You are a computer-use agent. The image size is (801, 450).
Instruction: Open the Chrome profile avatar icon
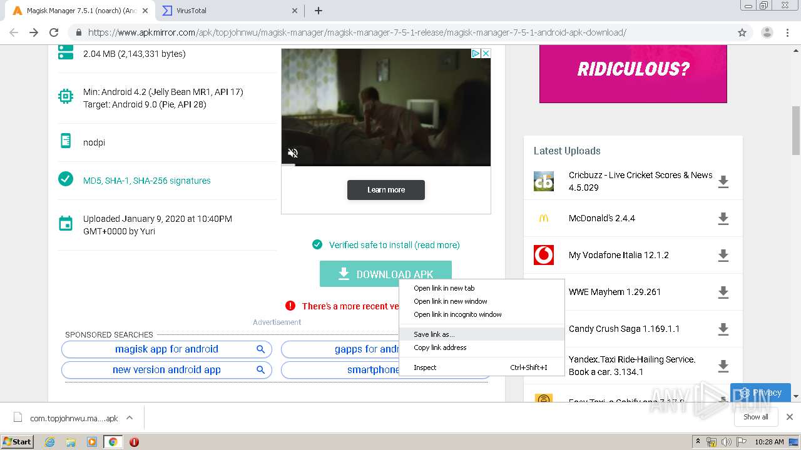coord(767,32)
